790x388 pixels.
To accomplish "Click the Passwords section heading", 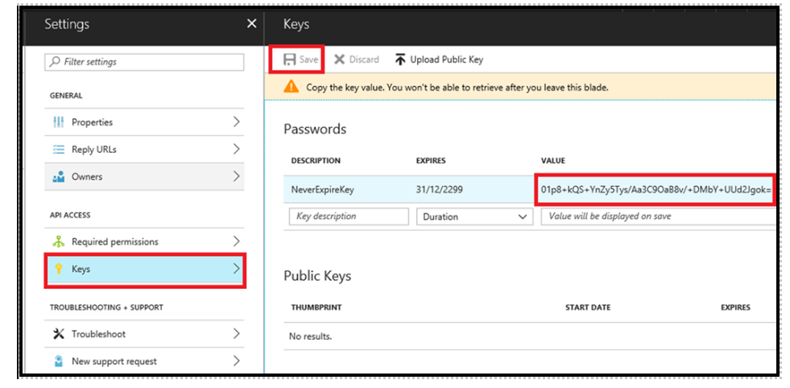I will 315,130.
